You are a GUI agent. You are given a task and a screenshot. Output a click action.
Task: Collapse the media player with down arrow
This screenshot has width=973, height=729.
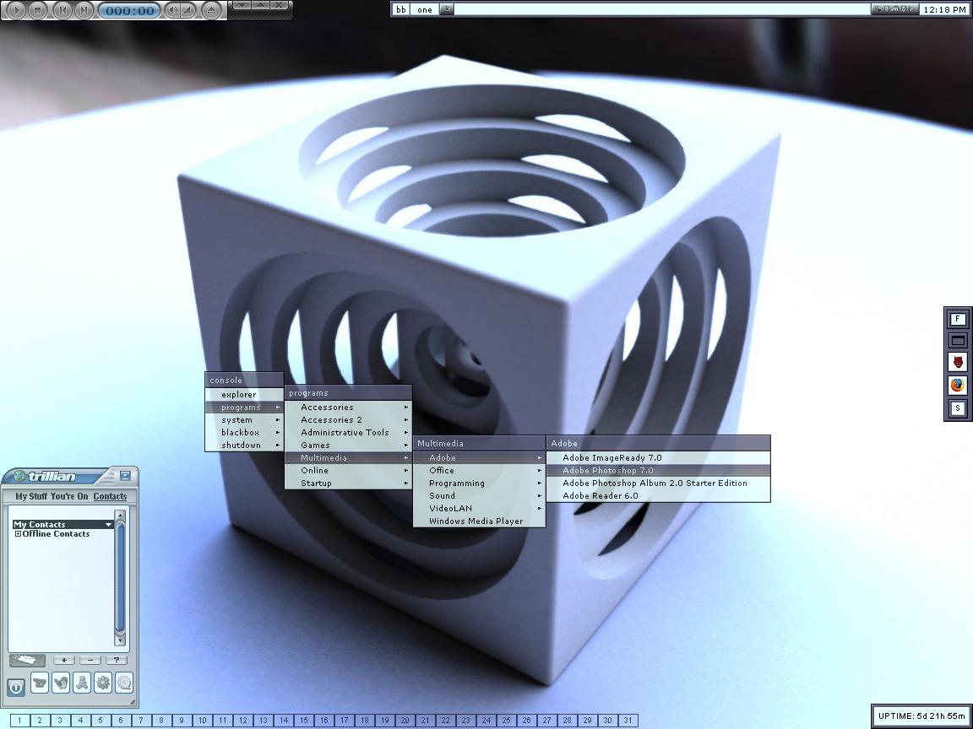(242, 5)
